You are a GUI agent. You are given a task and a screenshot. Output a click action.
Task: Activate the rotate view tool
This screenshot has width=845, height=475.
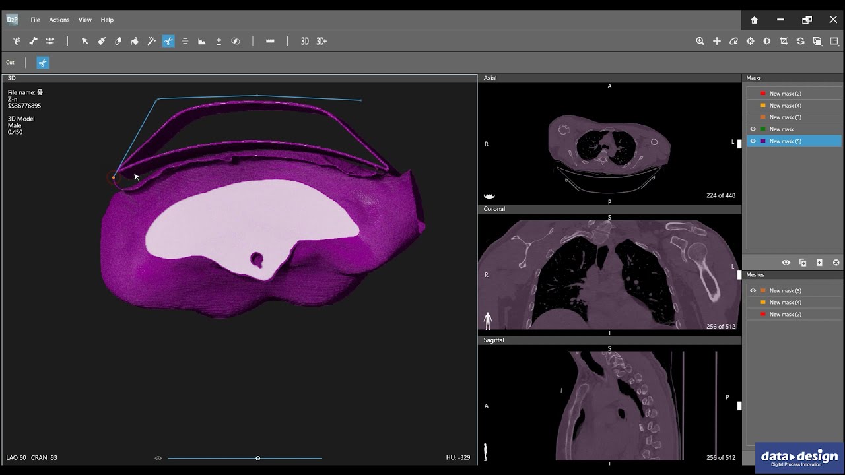(x=733, y=41)
